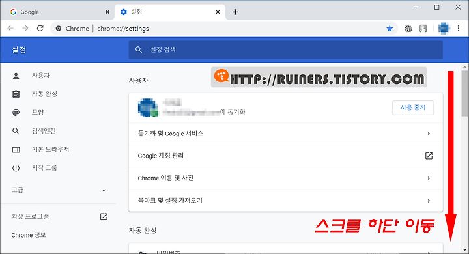Click the 검색엔진 magnifier icon

[16, 131]
